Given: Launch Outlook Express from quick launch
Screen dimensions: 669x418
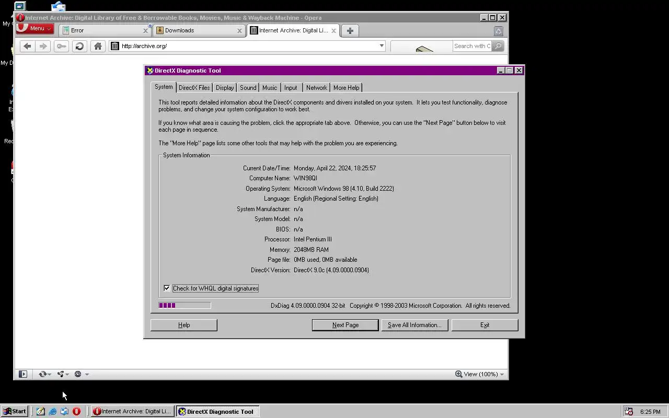Looking at the screenshot, I should click(x=64, y=411).
